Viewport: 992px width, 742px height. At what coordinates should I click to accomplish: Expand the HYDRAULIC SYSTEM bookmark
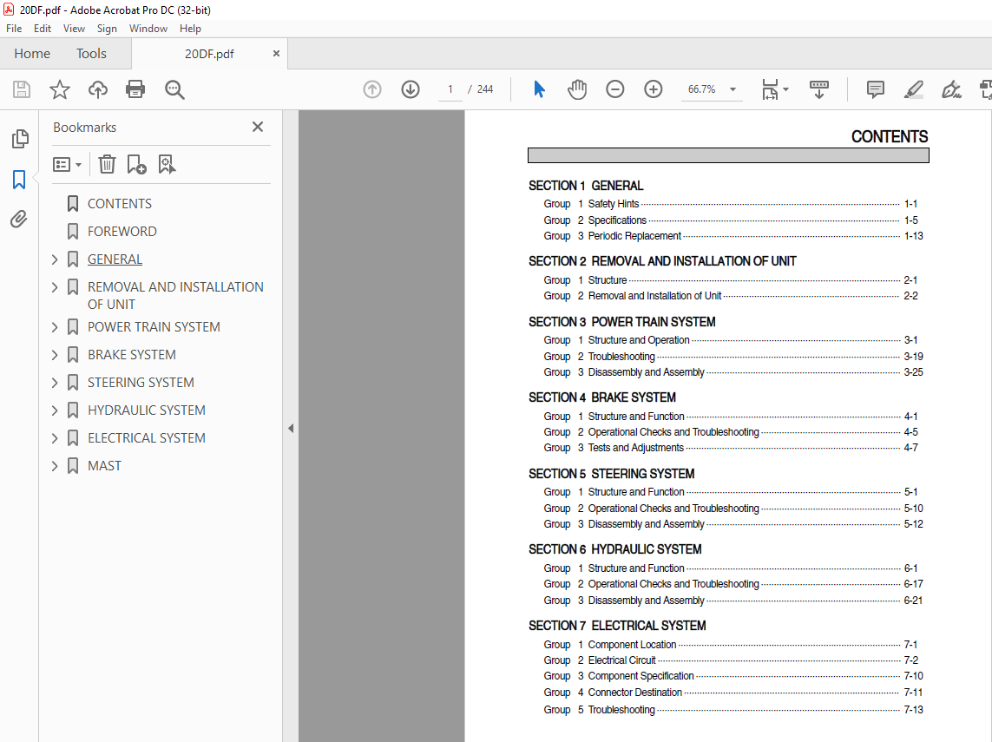point(55,410)
